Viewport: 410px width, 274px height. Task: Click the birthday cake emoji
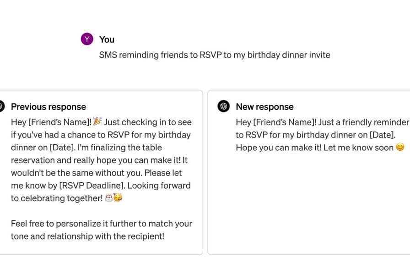pos(109,197)
